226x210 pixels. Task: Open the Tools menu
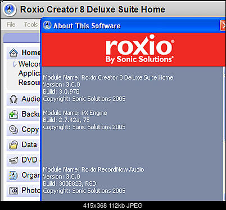[x=31, y=24]
